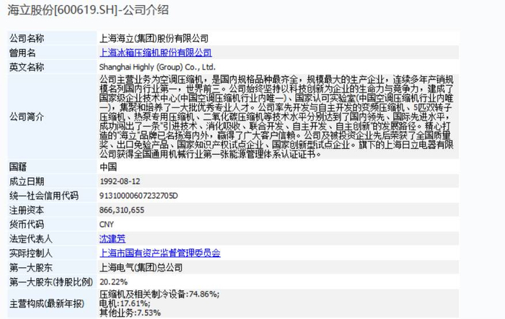Select the 成立日期 row label
The width and height of the screenshot is (505, 319).
point(27,181)
